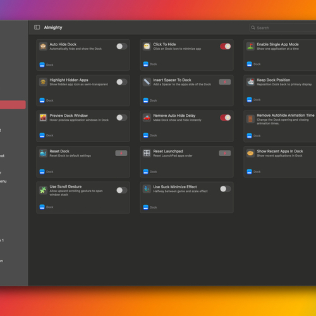Click the Keep Dock Position ship icon

[250, 82]
